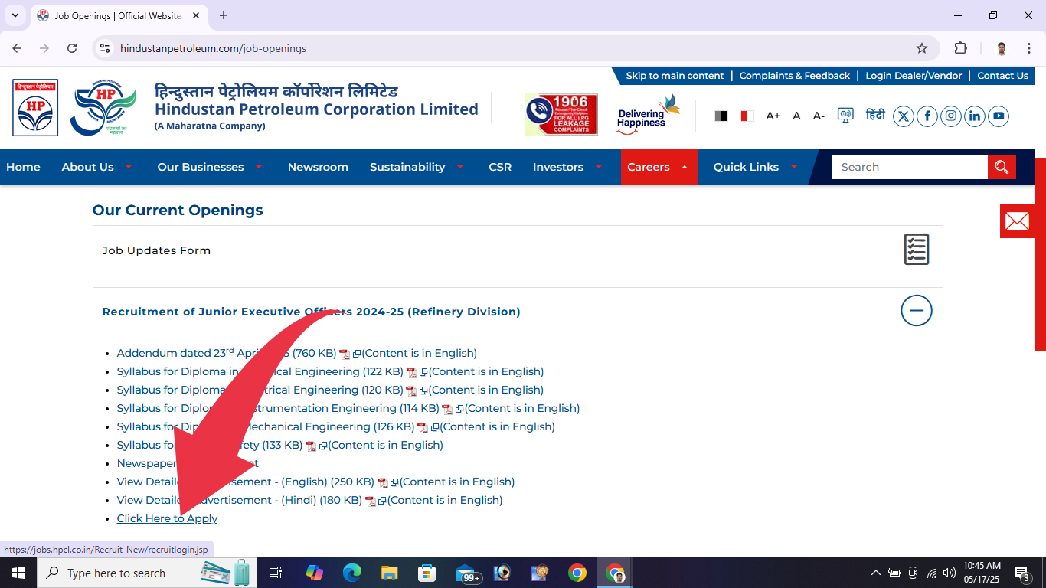Expand the Investors menu arrow
This screenshot has width=1046, height=588.
(x=599, y=167)
